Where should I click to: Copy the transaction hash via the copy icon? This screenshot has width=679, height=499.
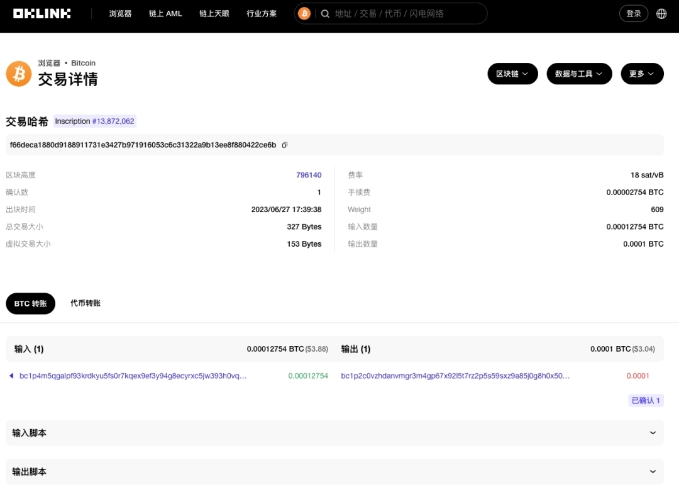pyautogui.click(x=284, y=144)
